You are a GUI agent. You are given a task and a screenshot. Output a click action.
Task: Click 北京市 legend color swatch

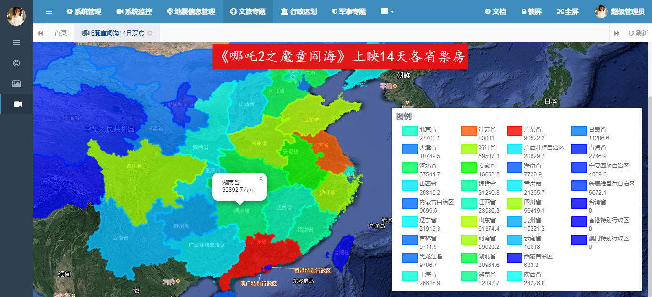point(410,131)
